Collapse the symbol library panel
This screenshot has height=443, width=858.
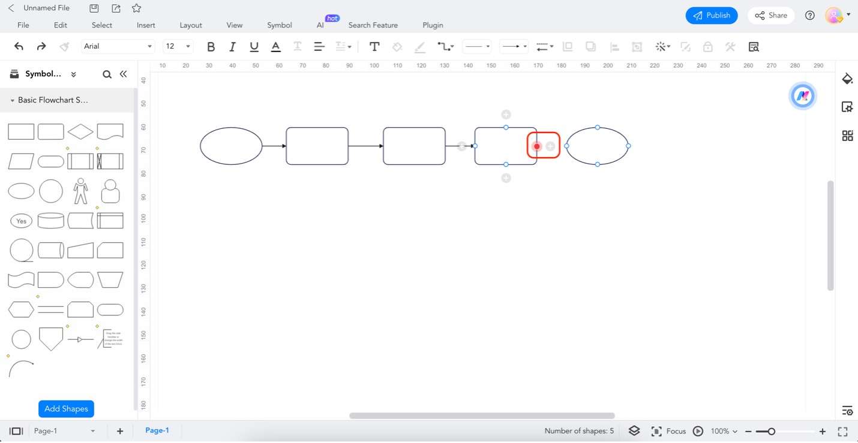point(123,74)
